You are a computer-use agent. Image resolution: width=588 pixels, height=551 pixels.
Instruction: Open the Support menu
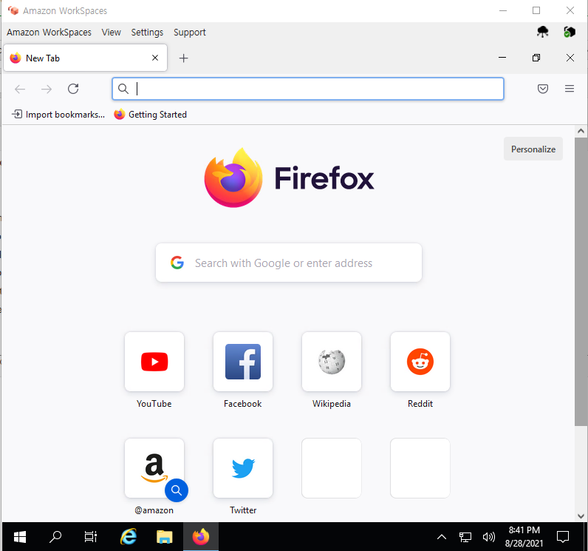tap(189, 33)
